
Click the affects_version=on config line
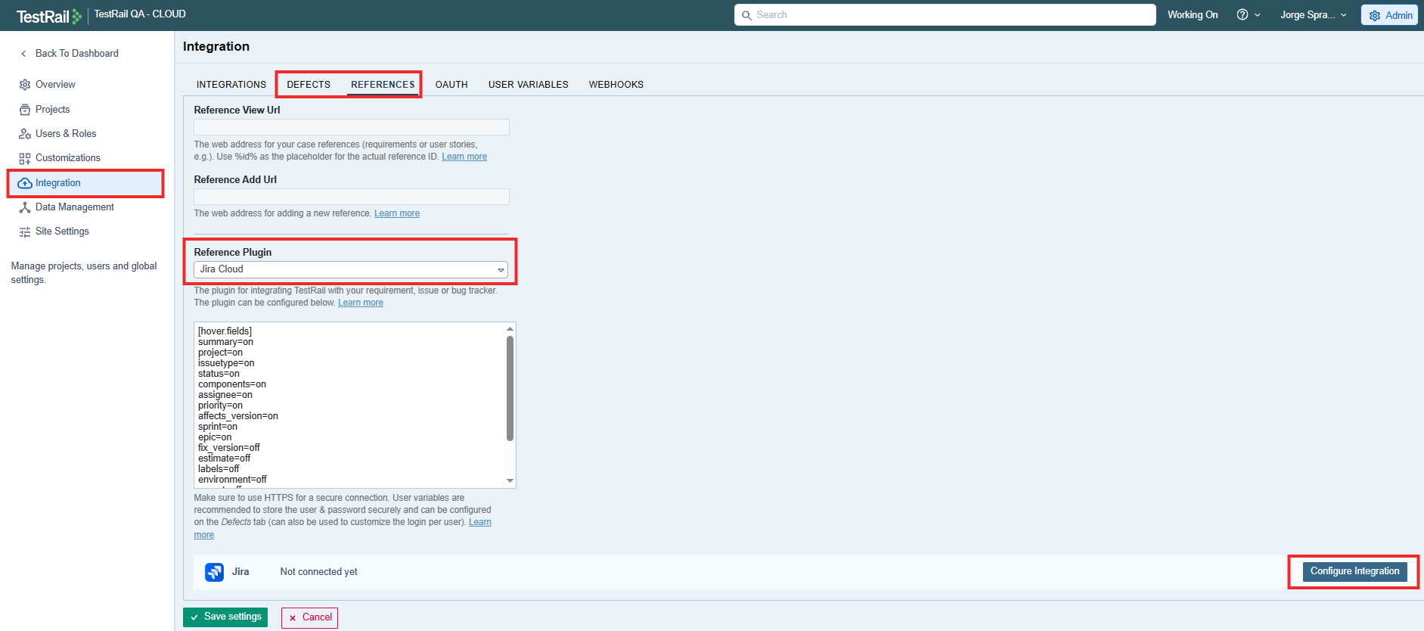[x=238, y=416]
